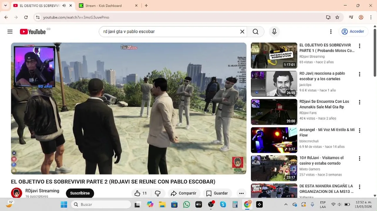Open RDjavi Se Encuentra Con Los Anunakis title
This screenshot has height=211, width=377.
[324, 104]
